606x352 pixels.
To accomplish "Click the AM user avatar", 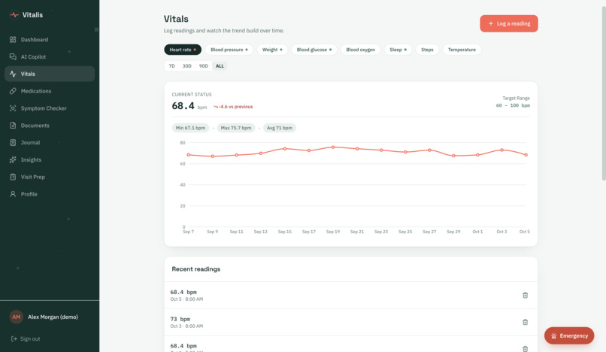I will (x=17, y=317).
